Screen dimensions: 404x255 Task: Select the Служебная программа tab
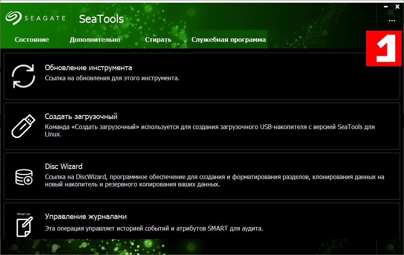pos(229,40)
